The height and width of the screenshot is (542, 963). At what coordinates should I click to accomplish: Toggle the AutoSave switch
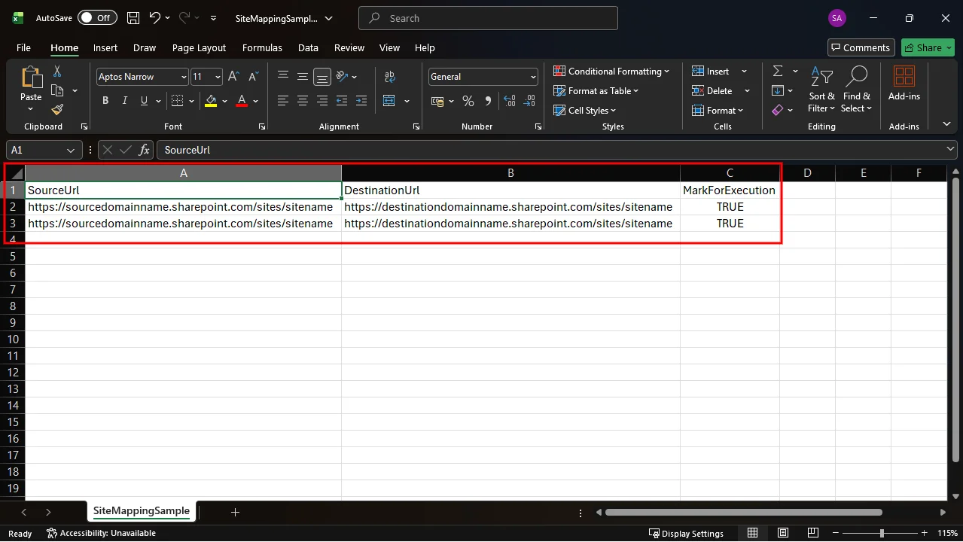(x=96, y=18)
